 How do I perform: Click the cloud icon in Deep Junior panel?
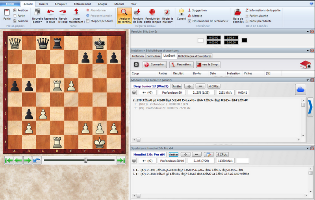(x=300, y=90)
